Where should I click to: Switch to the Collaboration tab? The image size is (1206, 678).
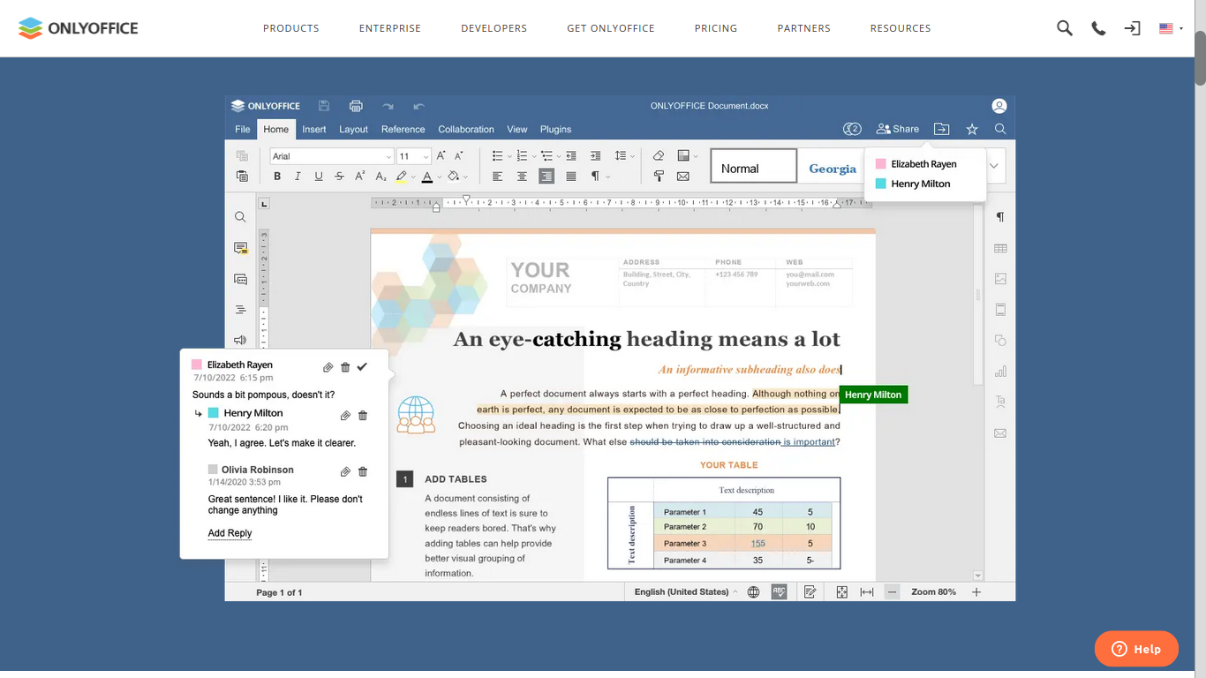tap(466, 129)
